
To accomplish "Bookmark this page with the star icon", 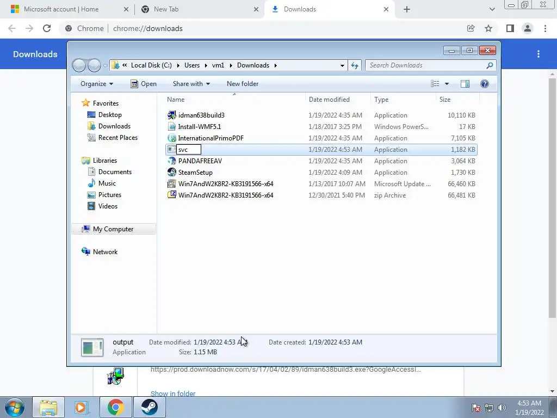I will 488,28.
